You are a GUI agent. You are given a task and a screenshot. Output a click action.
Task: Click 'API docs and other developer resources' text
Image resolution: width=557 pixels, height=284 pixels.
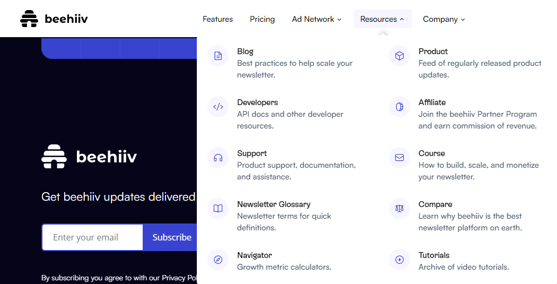[290, 120]
